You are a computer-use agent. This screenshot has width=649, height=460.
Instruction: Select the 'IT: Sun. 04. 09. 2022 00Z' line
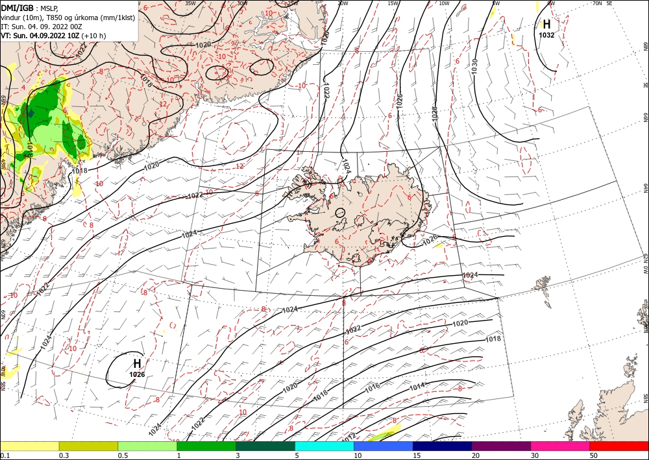(42, 27)
